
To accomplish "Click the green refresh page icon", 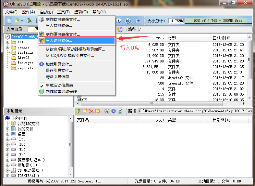I will click(120, 111).
